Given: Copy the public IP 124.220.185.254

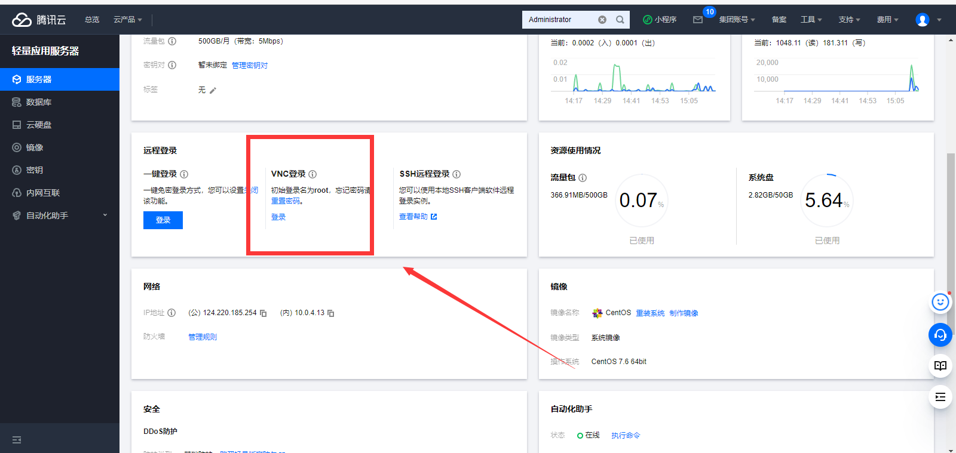Looking at the screenshot, I should pos(263,313).
